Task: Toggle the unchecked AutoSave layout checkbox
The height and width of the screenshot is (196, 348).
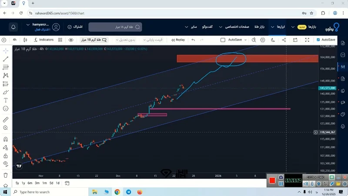Action: click(223, 40)
